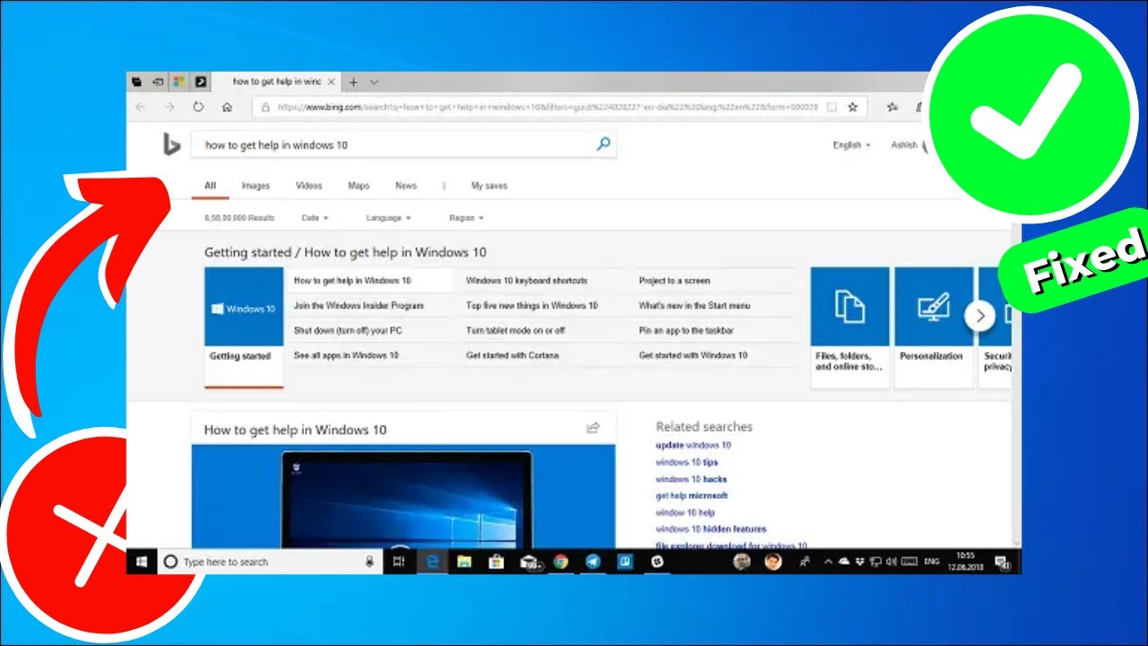Expand the Language filter dropdown
1148x646 pixels.
(388, 218)
